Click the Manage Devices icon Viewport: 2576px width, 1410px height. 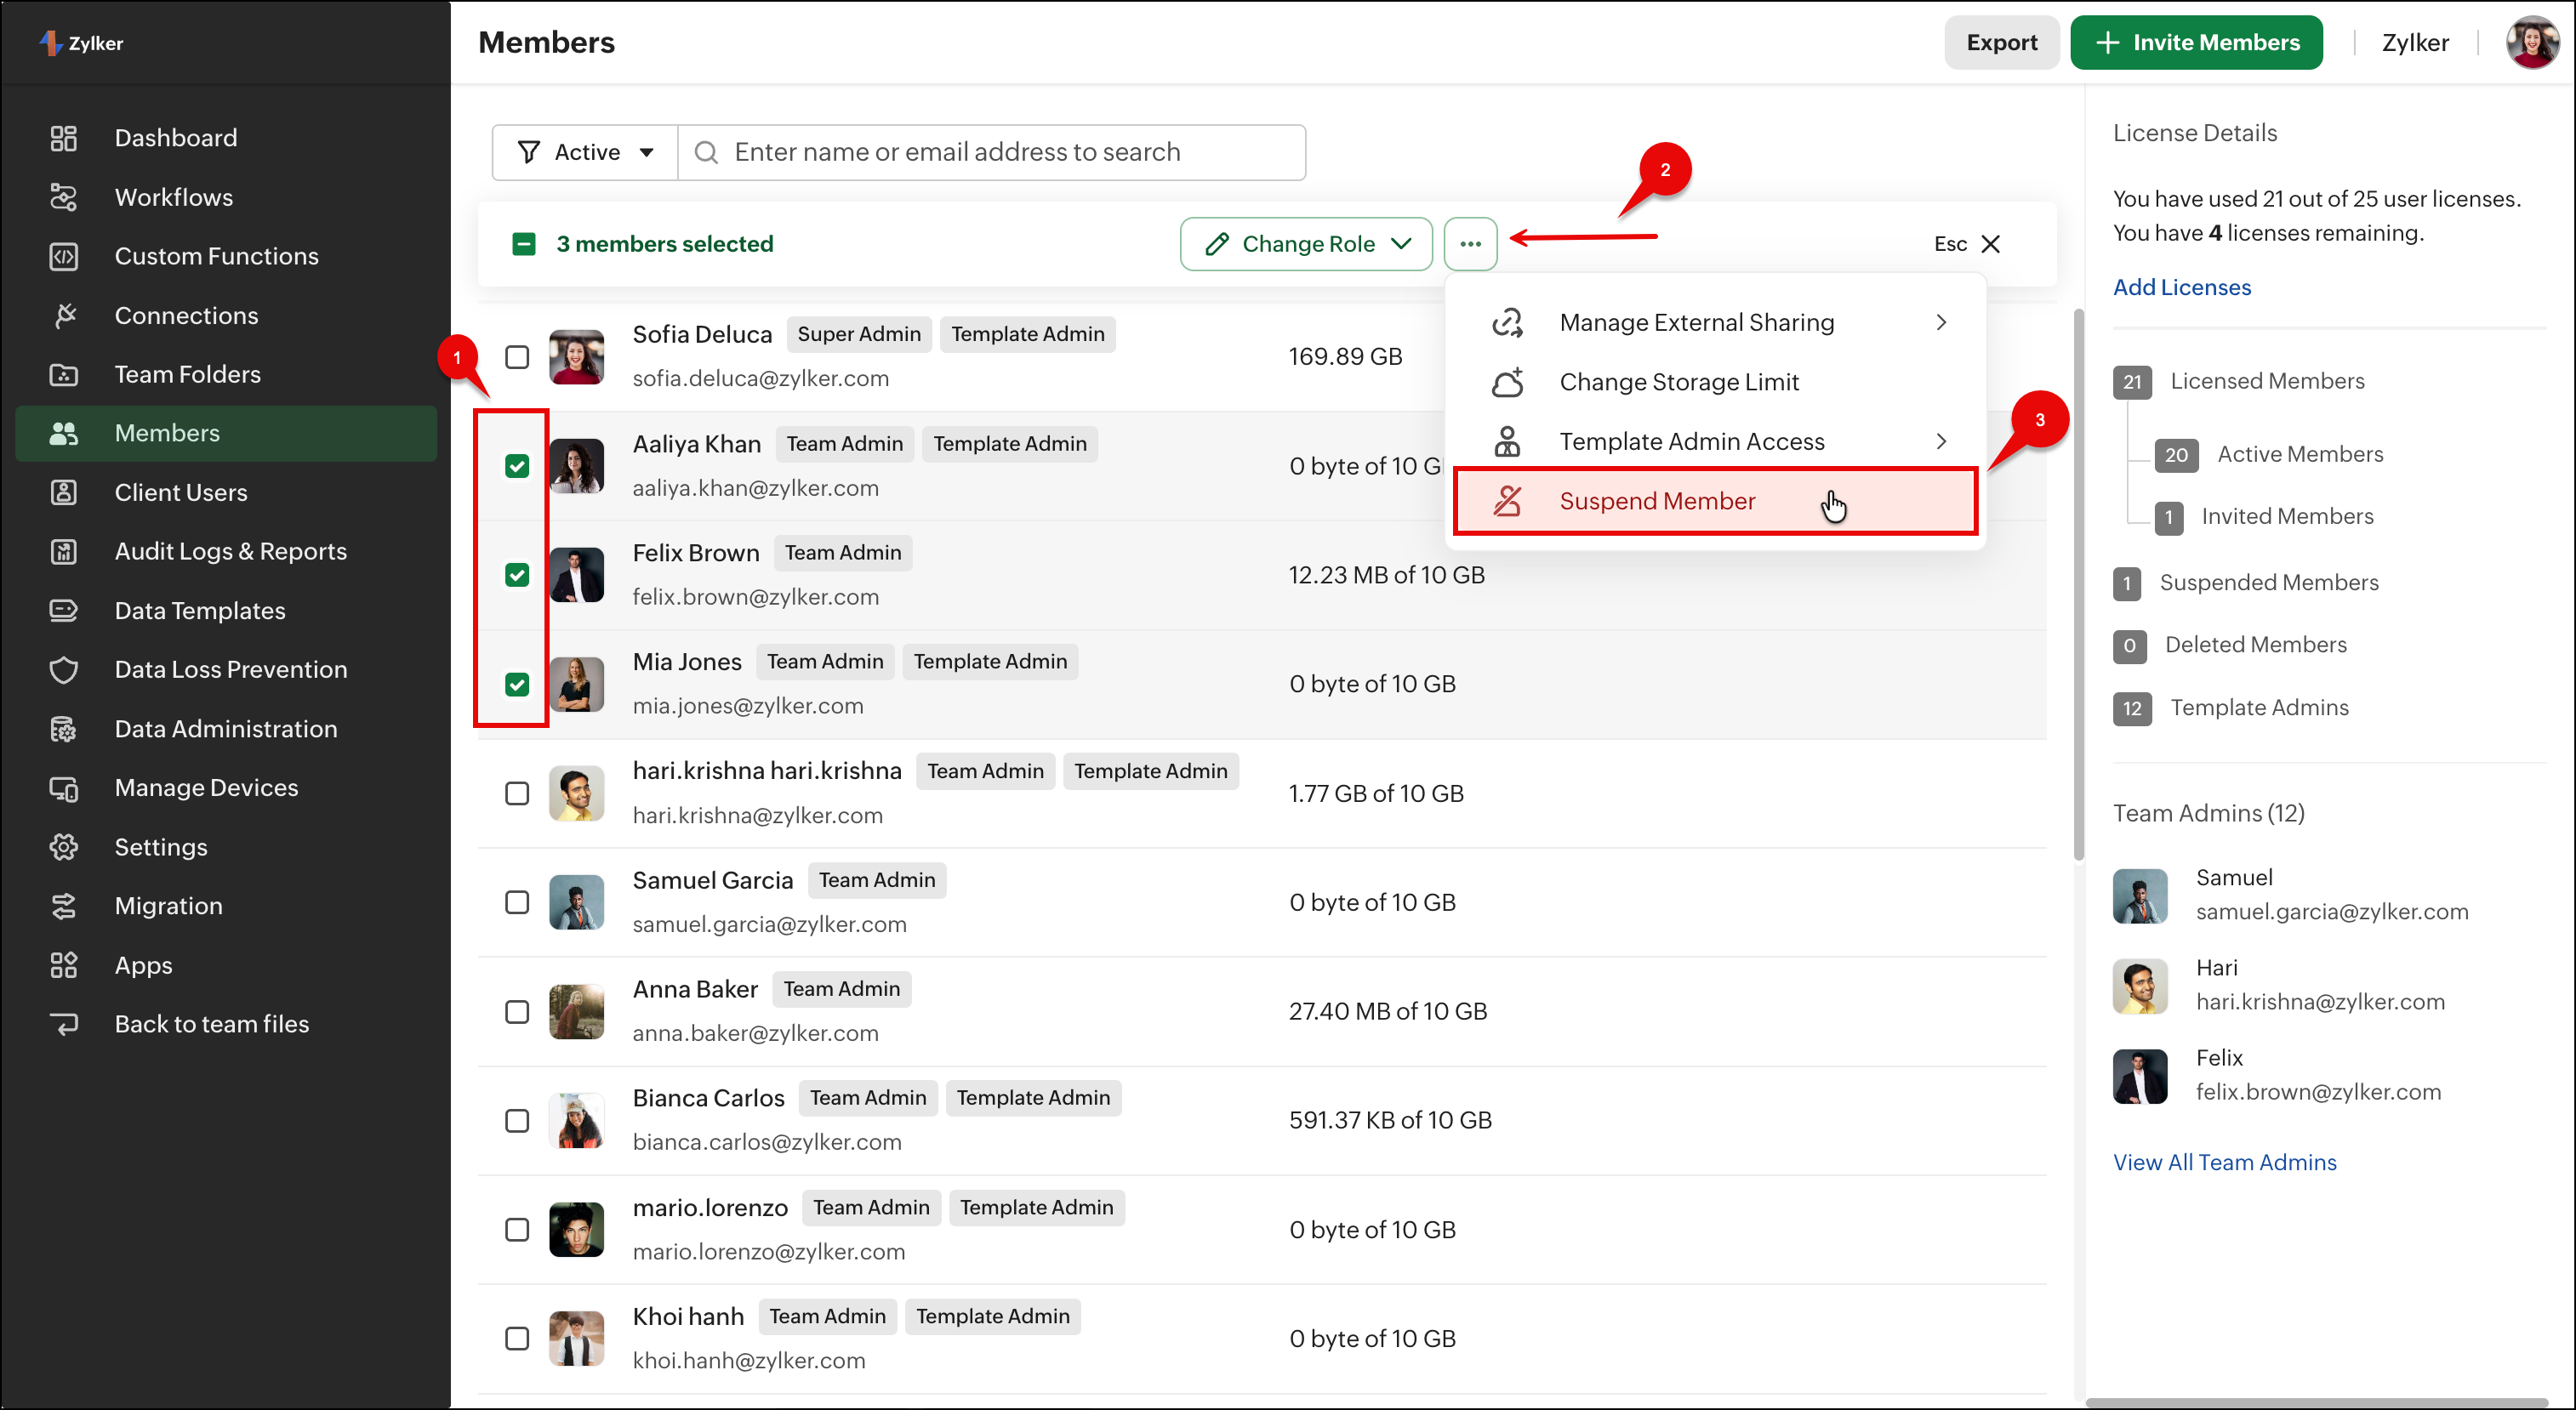[64, 788]
